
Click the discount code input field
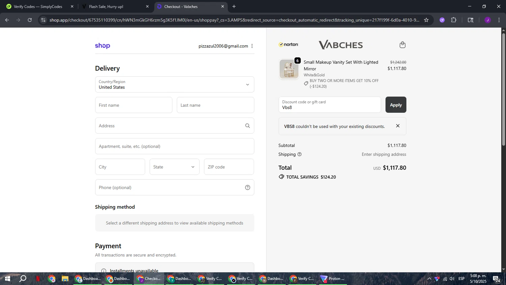coord(330,105)
